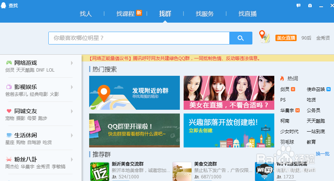Click the hot word PS
Viewport: 334px width, 181px height.
click(x=283, y=100)
